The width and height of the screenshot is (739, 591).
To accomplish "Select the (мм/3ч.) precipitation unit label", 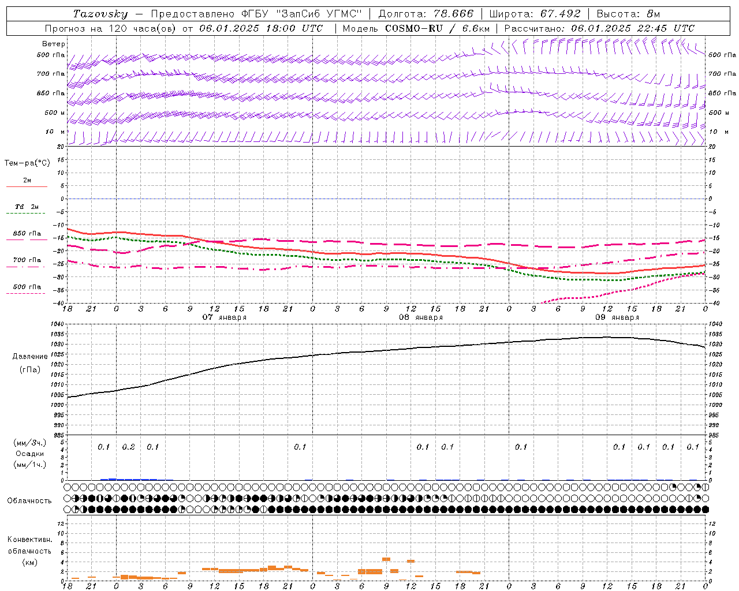I will (x=30, y=443).
